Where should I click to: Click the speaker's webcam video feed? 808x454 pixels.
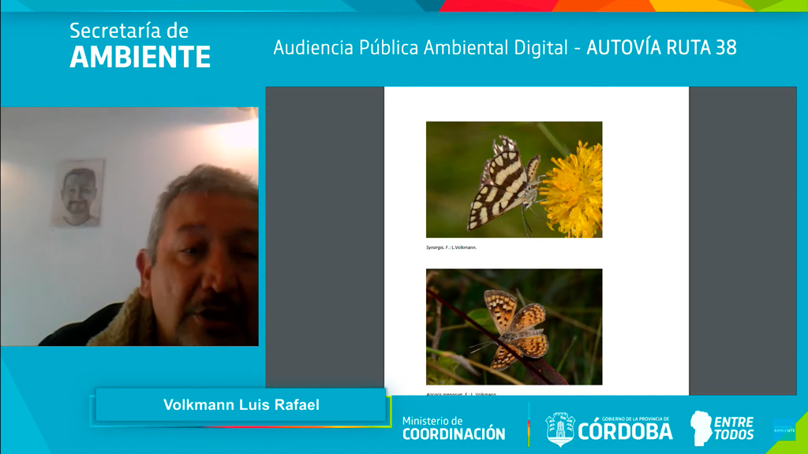[129, 226]
